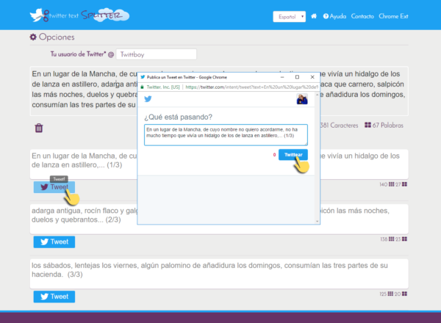Click scrollbar down arrow in popup
Viewport: 441px width, 323px height.
(x=318, y=221)
